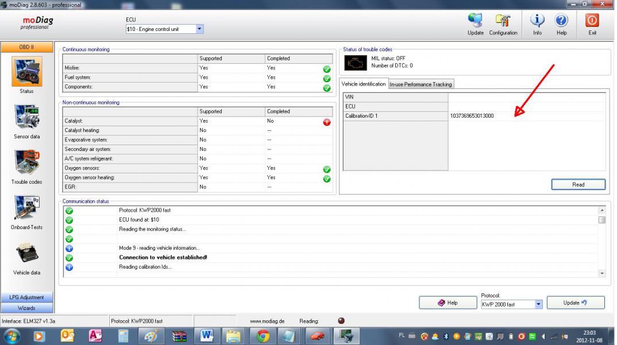This screenshot has width=617, height=345.
Task: Click the volume speaker icon in system tray
Action: click(x=544, y=336)
